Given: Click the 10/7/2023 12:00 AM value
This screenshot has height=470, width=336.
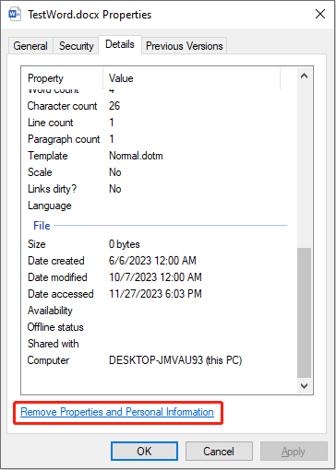Looking at the screenshot, I should click(x=155, y=277).
